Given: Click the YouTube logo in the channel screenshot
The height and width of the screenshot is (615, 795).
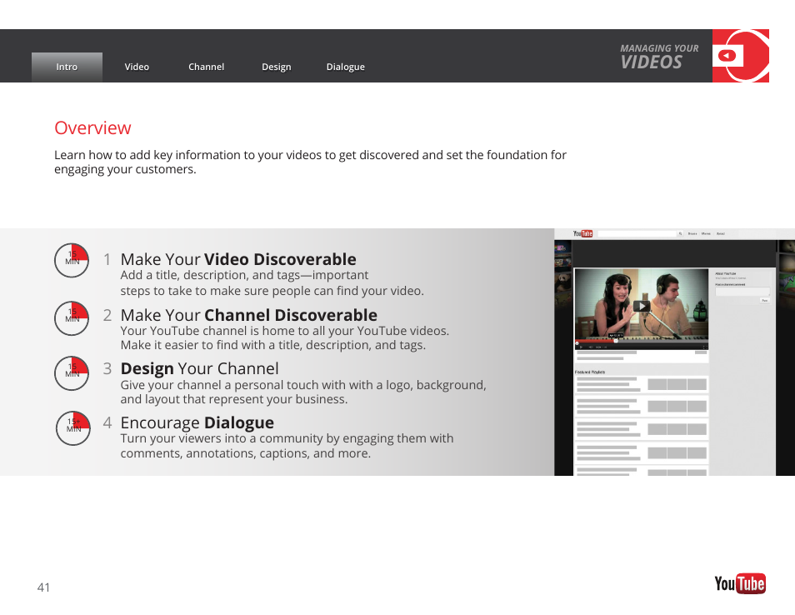Looking at the screenshot, I should pyautogui.click(x=582, y=234).
